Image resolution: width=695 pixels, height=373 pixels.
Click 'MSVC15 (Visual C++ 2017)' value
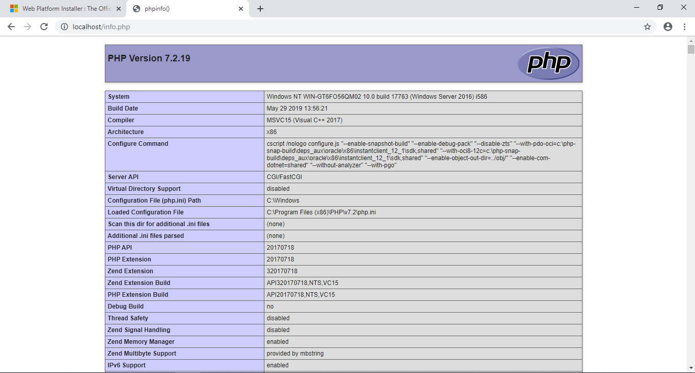pos(304,120)
